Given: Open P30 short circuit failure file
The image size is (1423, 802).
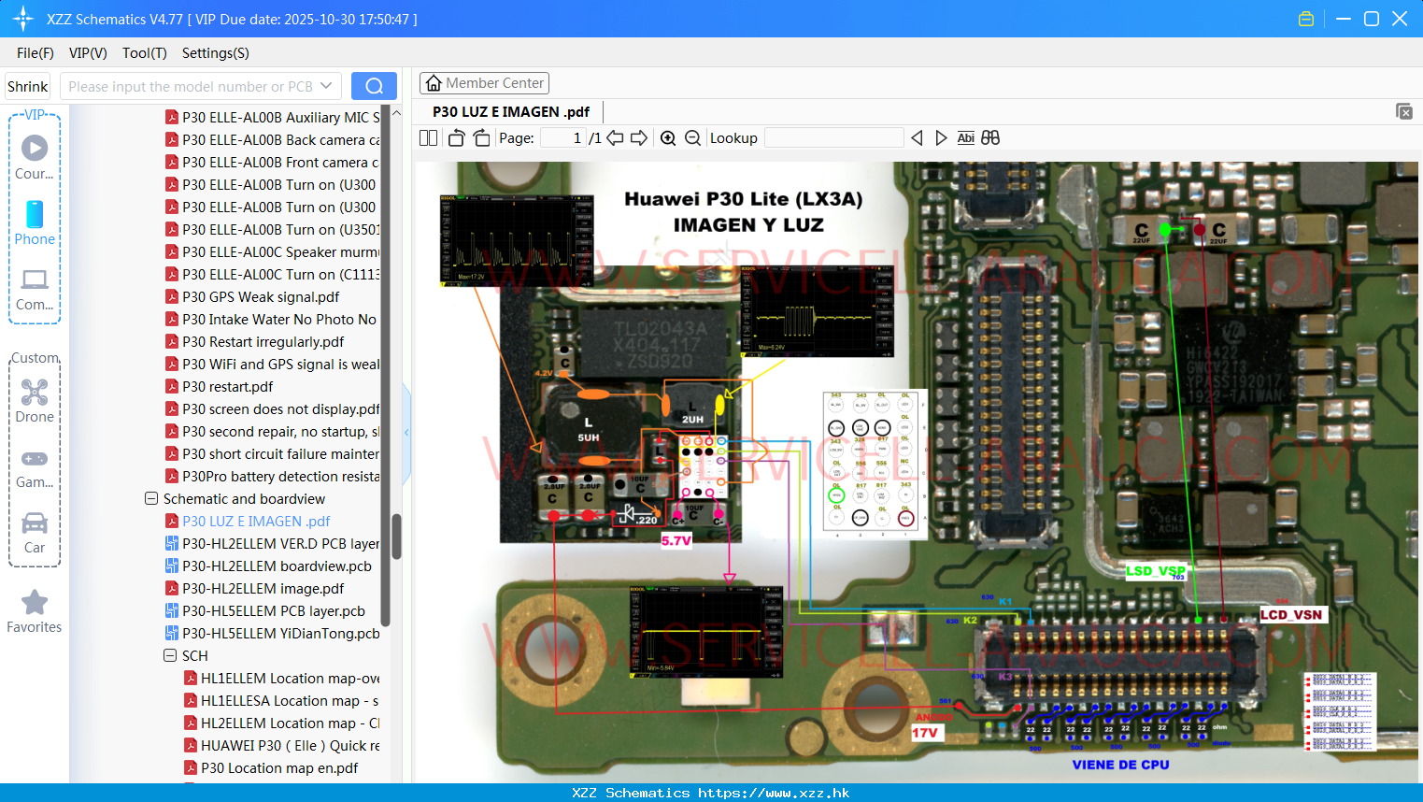Looking at the screenshot, I should coord(272,453).
